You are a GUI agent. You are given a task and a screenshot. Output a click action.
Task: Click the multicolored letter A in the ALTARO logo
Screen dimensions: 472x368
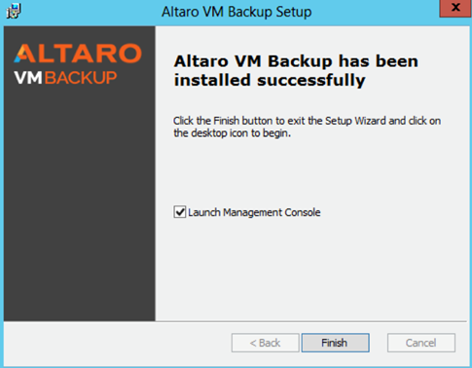pos(24,54)
